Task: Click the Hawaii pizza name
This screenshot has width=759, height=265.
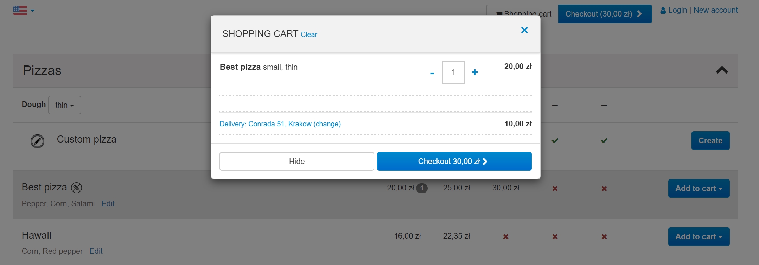Action: tap(37, 235)
